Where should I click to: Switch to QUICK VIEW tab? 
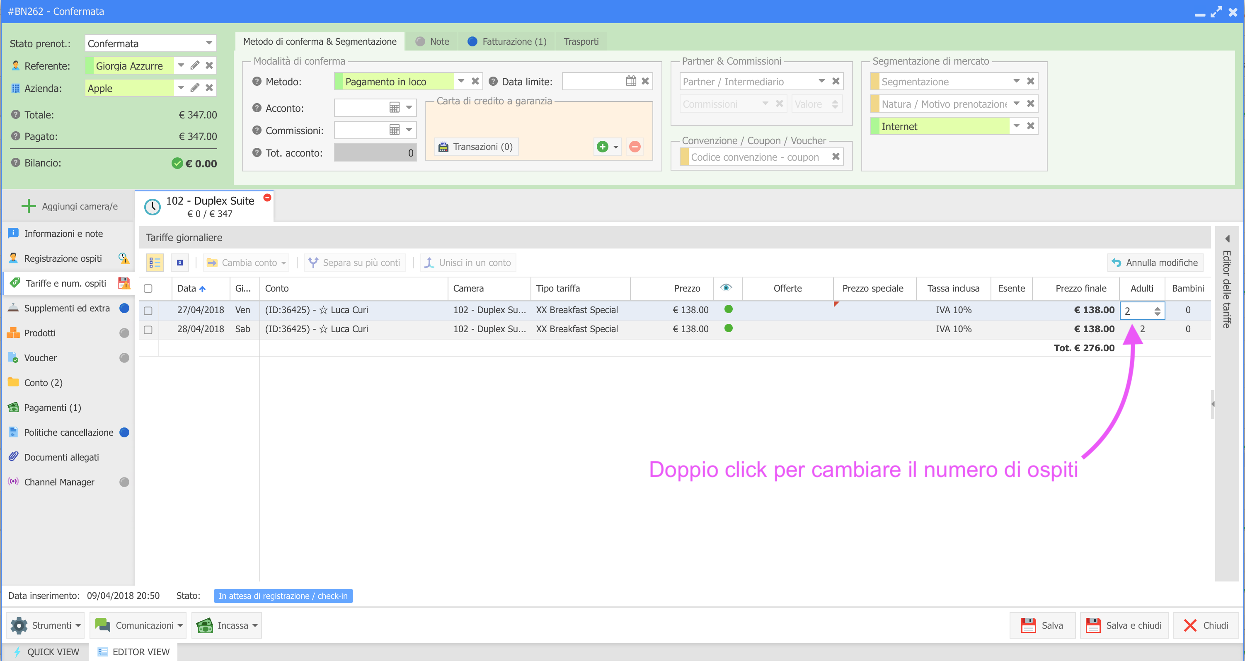coord(46,652)
